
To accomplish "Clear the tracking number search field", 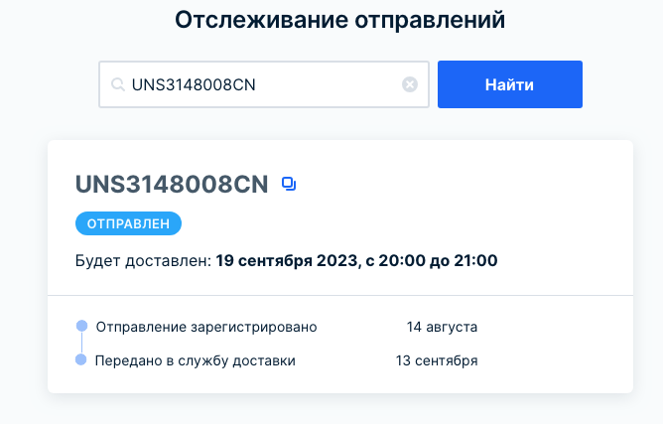I will tap(409, 85).
